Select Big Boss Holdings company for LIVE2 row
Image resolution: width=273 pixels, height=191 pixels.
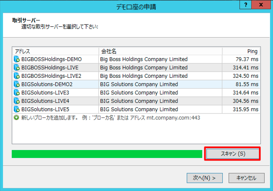point(144,76)
